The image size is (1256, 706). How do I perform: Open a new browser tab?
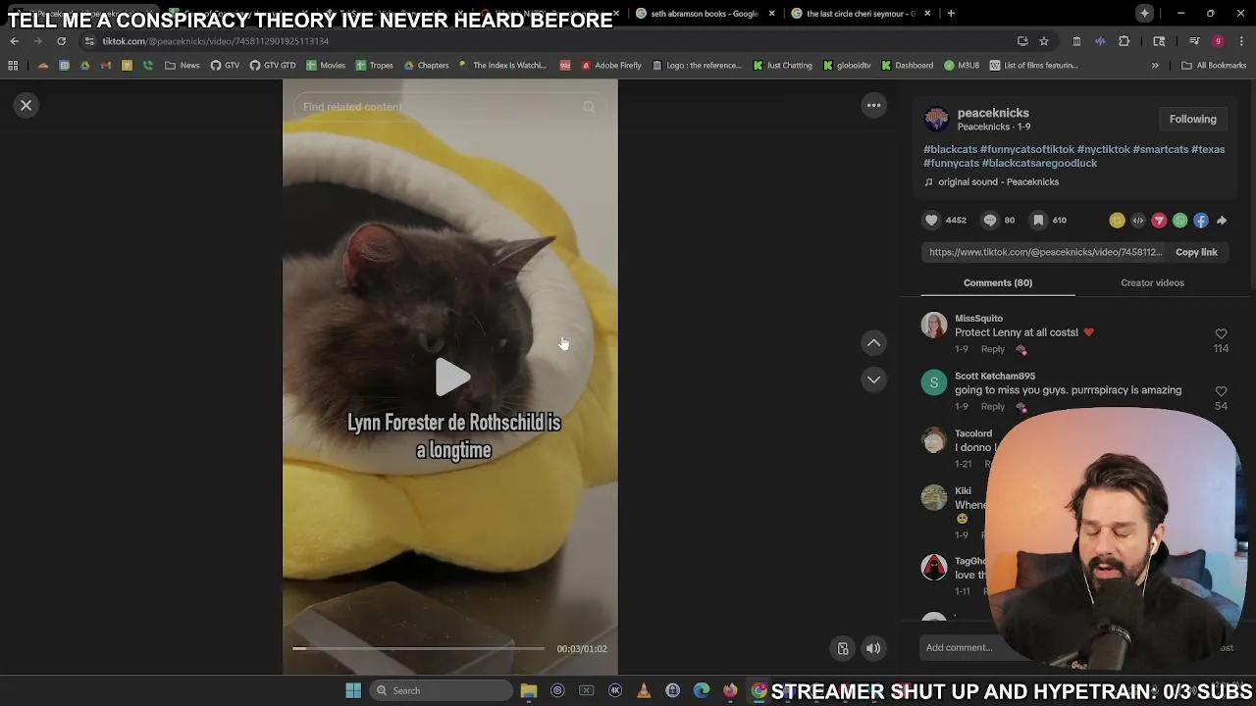point(951,14)
